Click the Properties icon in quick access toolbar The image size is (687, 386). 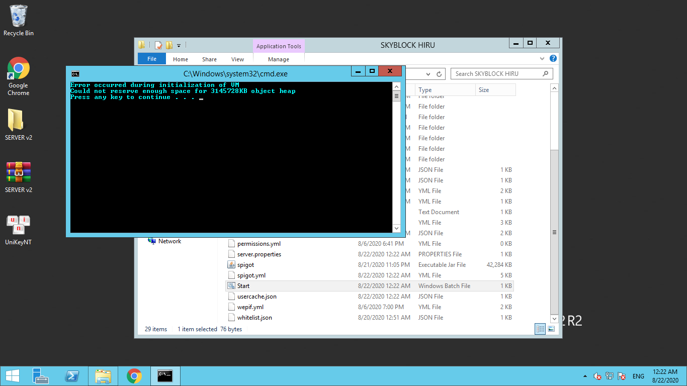point(158,45)
